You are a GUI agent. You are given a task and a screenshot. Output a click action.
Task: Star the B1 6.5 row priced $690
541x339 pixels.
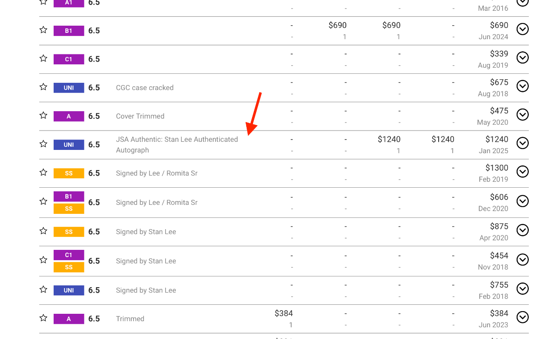click(43, 30)
